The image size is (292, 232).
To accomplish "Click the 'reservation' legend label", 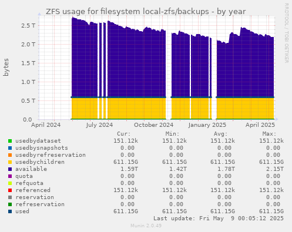I will pyautogui.click(x=35, y=197).
